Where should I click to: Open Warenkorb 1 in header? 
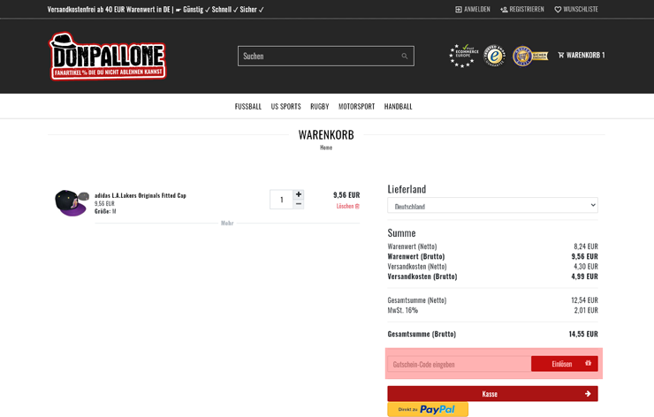coord(581,55)
